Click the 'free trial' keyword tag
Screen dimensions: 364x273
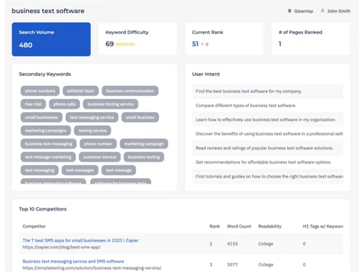tap(33, 104)
